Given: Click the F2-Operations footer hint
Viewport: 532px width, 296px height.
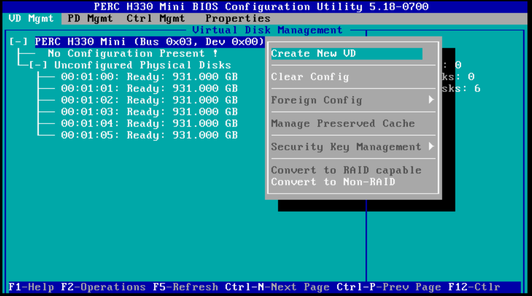Looking at the screenshot, I should pyautogui.click(x=103, y=287).
